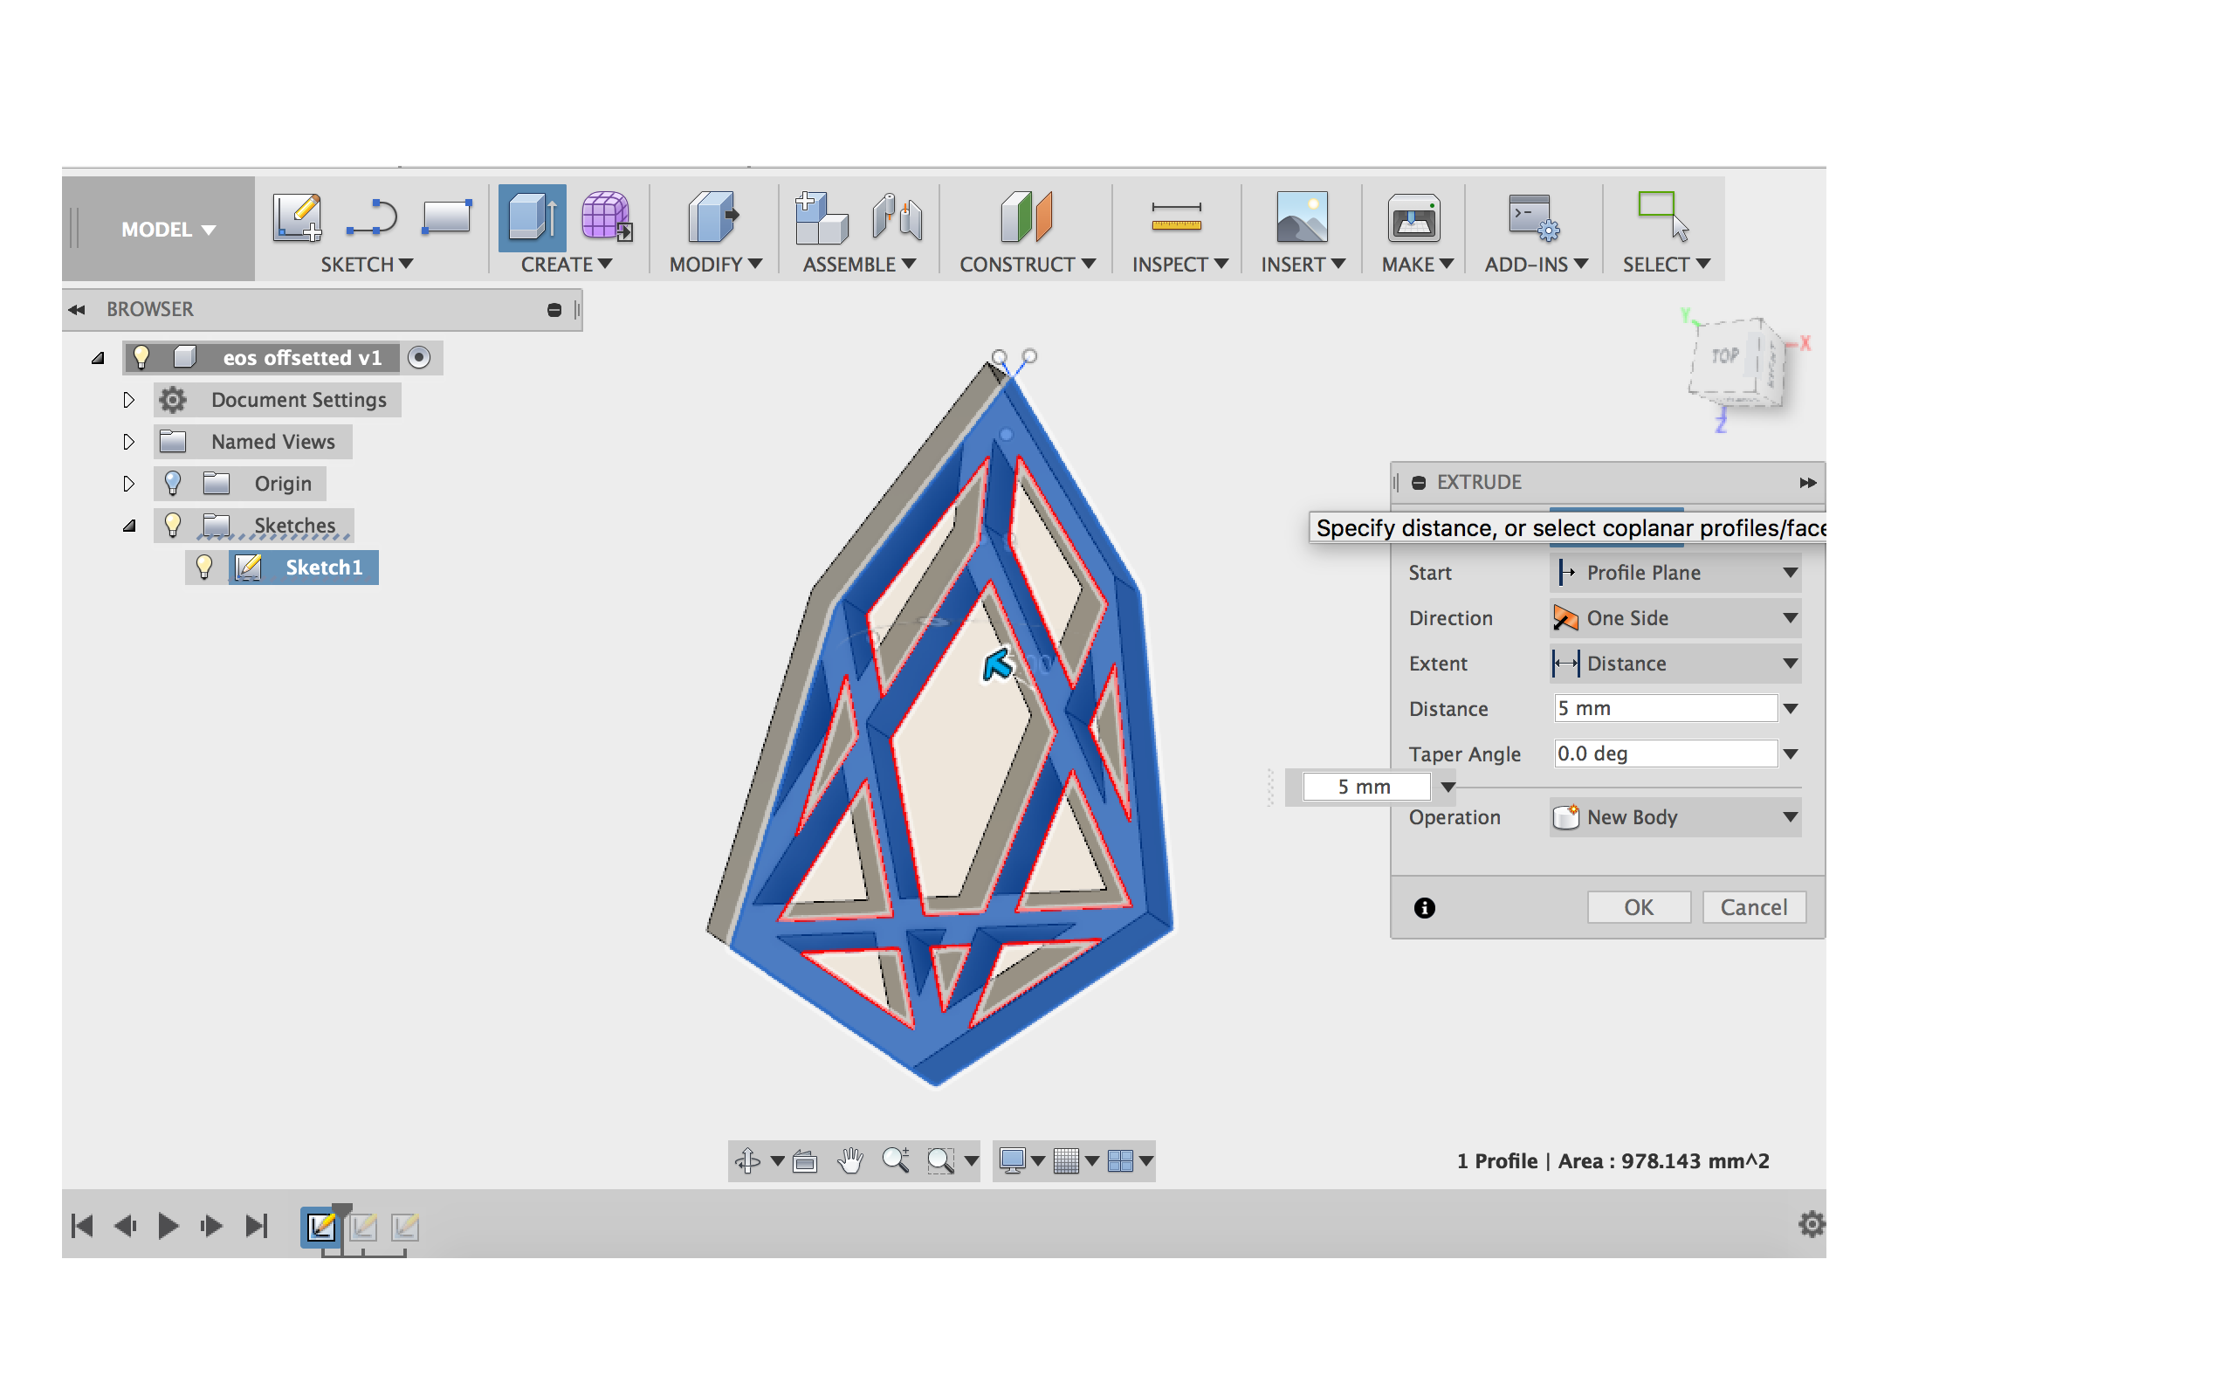Open the Extent Distance dropdown
The image size is (2235, 1397).
pos(1675,664)
